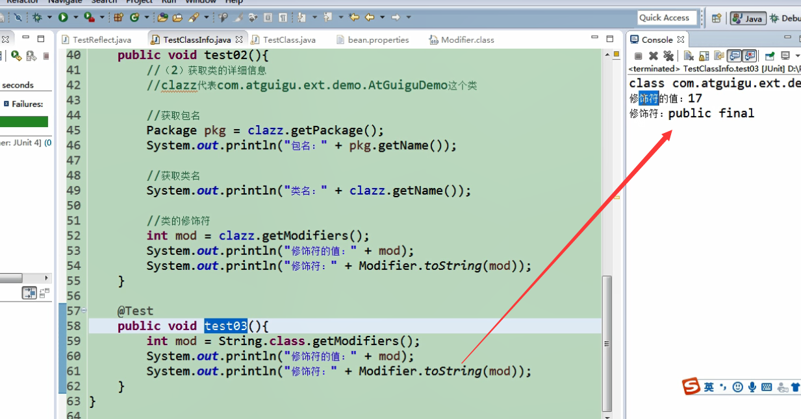Toggle Scroll Lock in the Console
The height and width of the screenshot is (419, 801).
click(704, 56)
